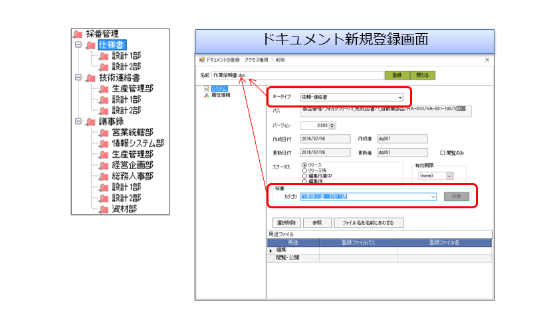Click folder icon of 設計1部 under 仕様書
559x333 pixels.
(104, 56)
